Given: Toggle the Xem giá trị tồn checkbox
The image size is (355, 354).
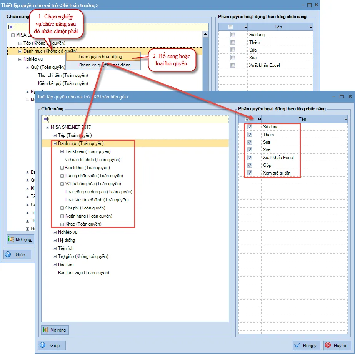Looking at the screenshot, I should [x=250, y=173].
